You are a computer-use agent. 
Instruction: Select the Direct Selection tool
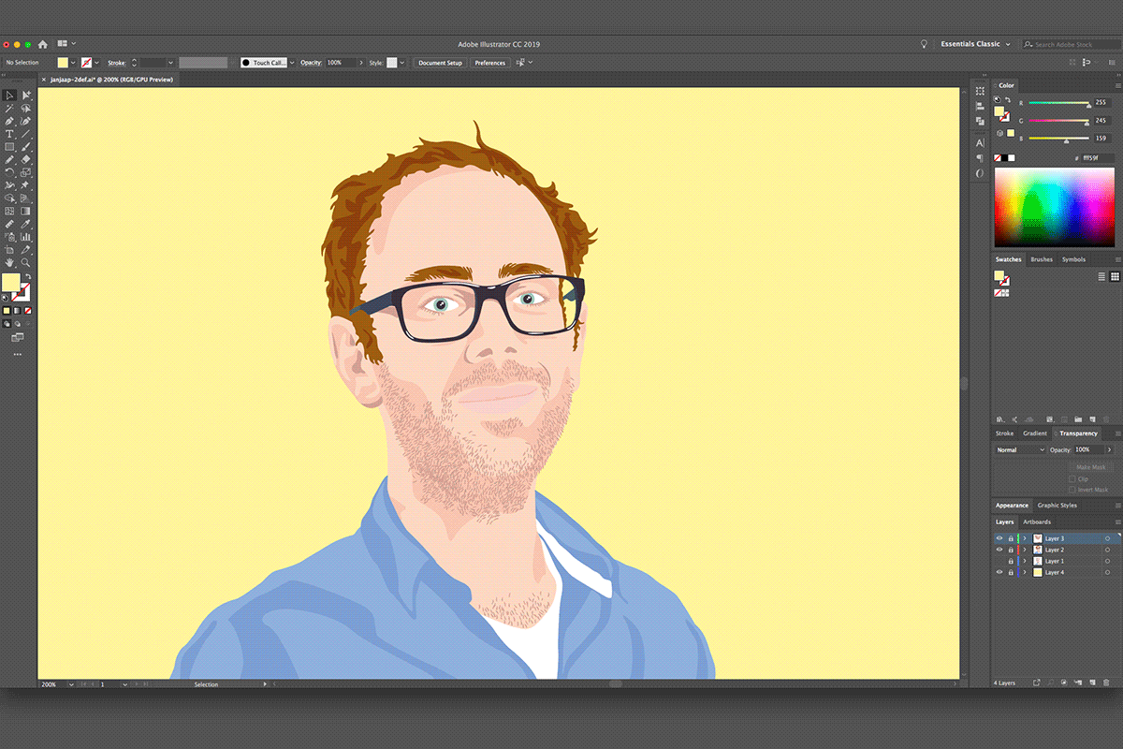tap(26, 95)
